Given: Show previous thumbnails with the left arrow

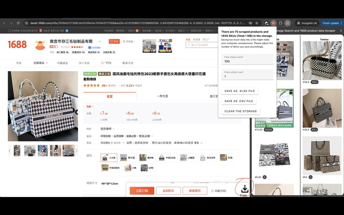Looking at the screenshot, I should [9, 151].
